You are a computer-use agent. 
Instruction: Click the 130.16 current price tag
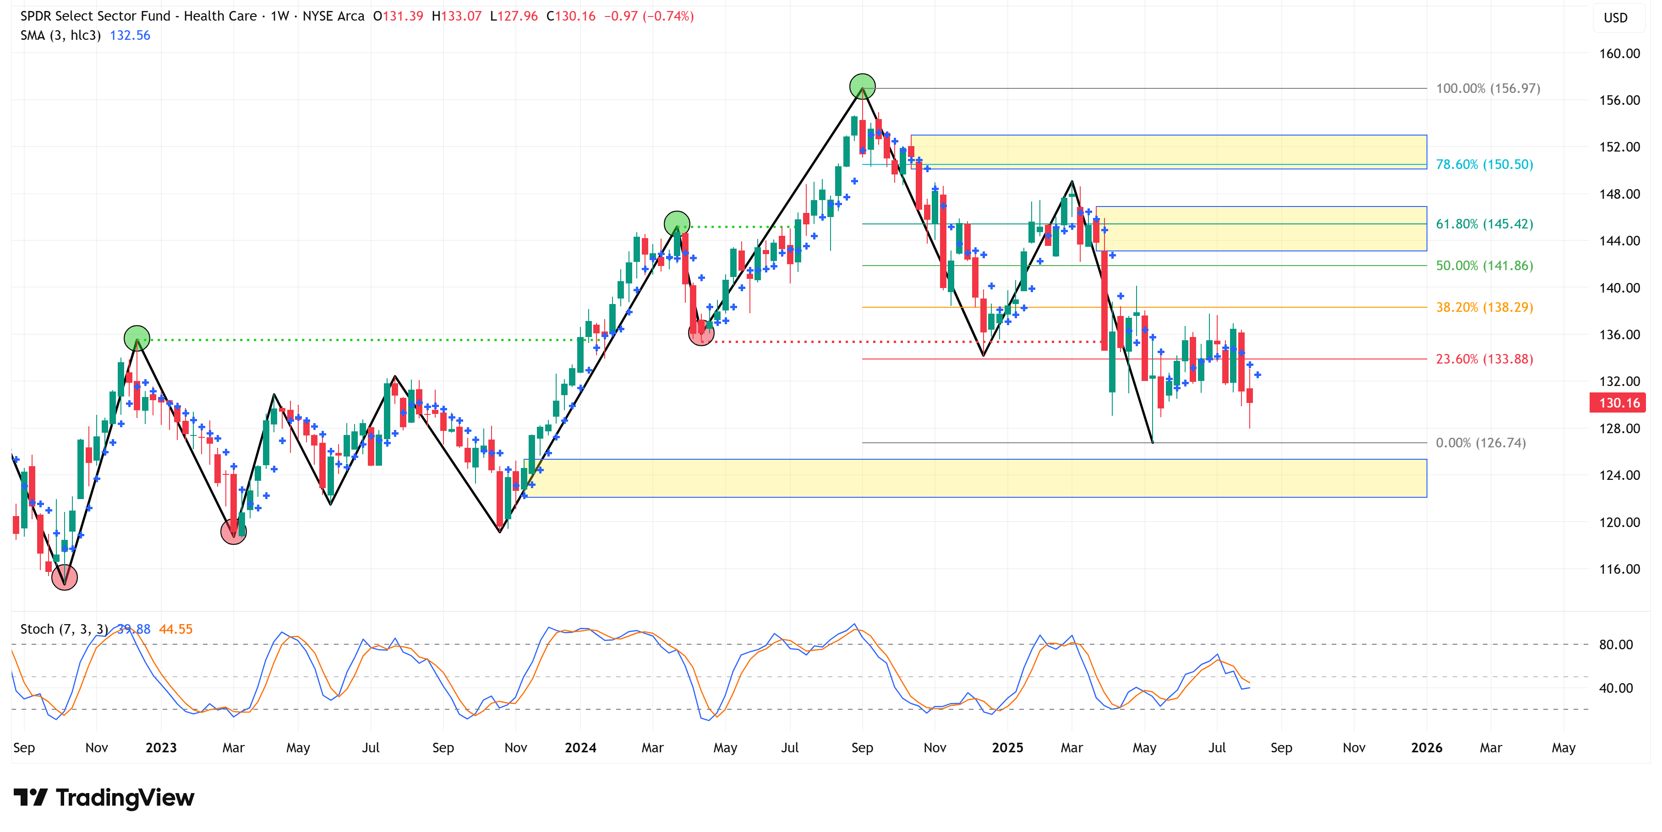(x=1618, y=403)
